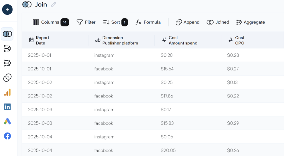Open the Filter options
The image size is (284, 156).
click(86, 22)
